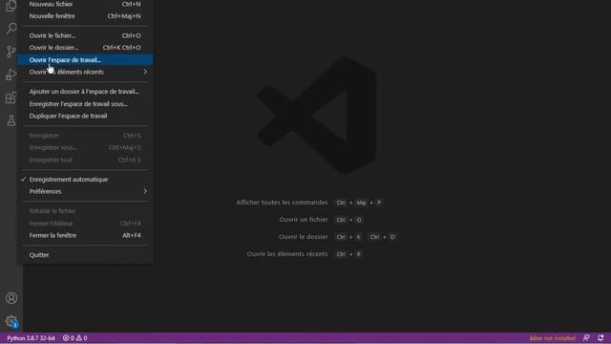This screenshot has height=344, width=611.
Task: Open the Explorer view in activity bar
Action: pyautogui.click(x=11, y=6)
